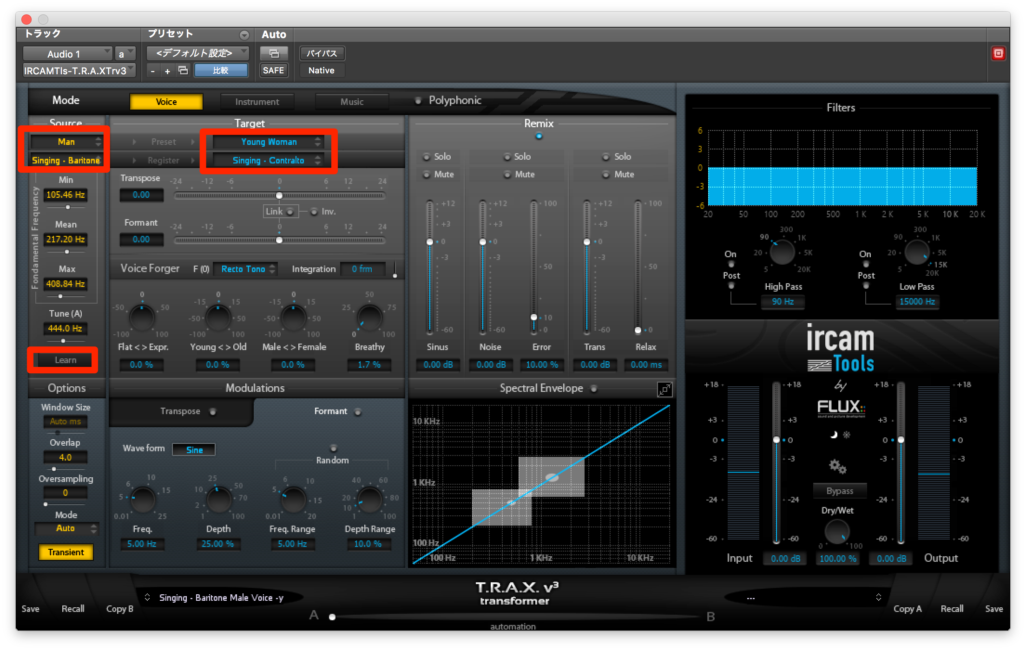Click the Wave form Sine selector
This screenshot has width=1026, height=650.
pyautogui.click(x=194, y=449)
